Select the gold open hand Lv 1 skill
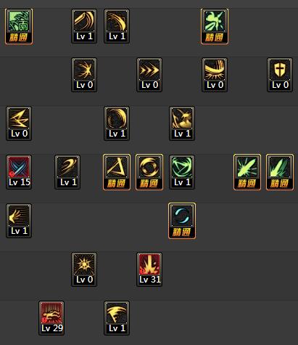This screenshot has height=345, width=298. tap(19, 221)
